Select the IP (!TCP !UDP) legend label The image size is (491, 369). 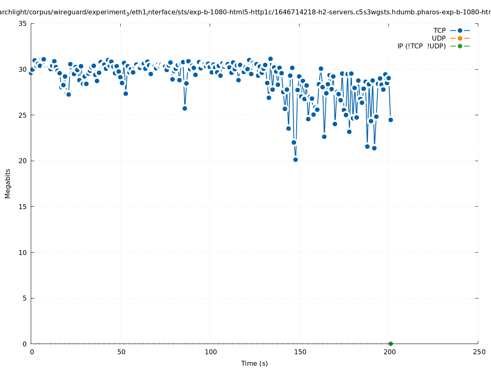(x=421, y=46)
